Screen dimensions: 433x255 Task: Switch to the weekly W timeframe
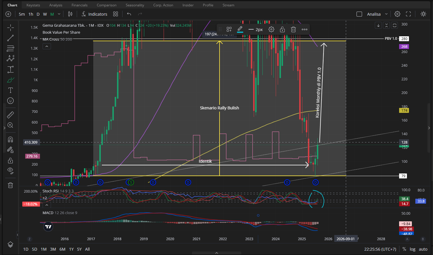pyautogui.click(x=45, y=14)
